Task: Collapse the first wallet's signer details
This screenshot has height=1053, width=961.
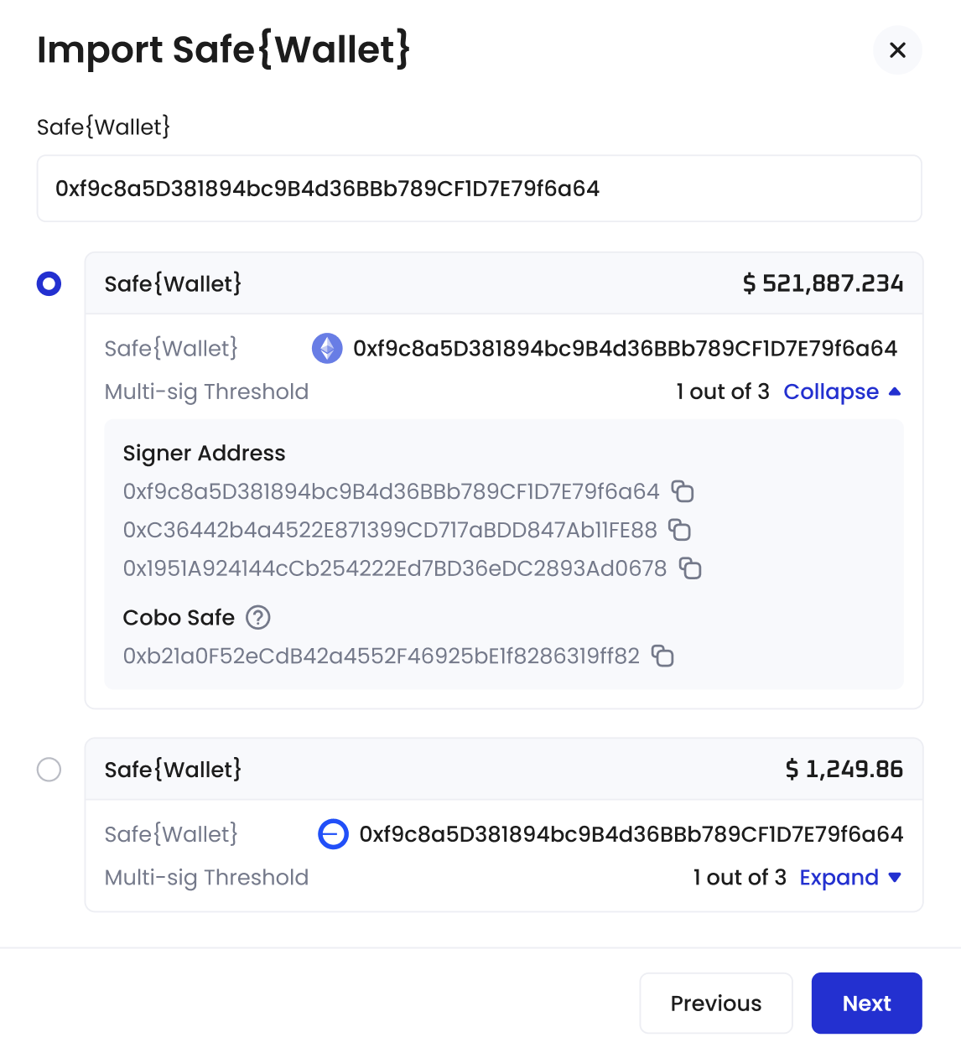Action: pyautogui.click(x=842, y=392)
